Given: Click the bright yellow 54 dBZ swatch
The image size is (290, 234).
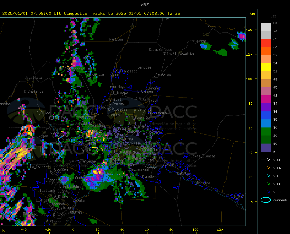Looking at the screenshot, I should tap(266, 67).
